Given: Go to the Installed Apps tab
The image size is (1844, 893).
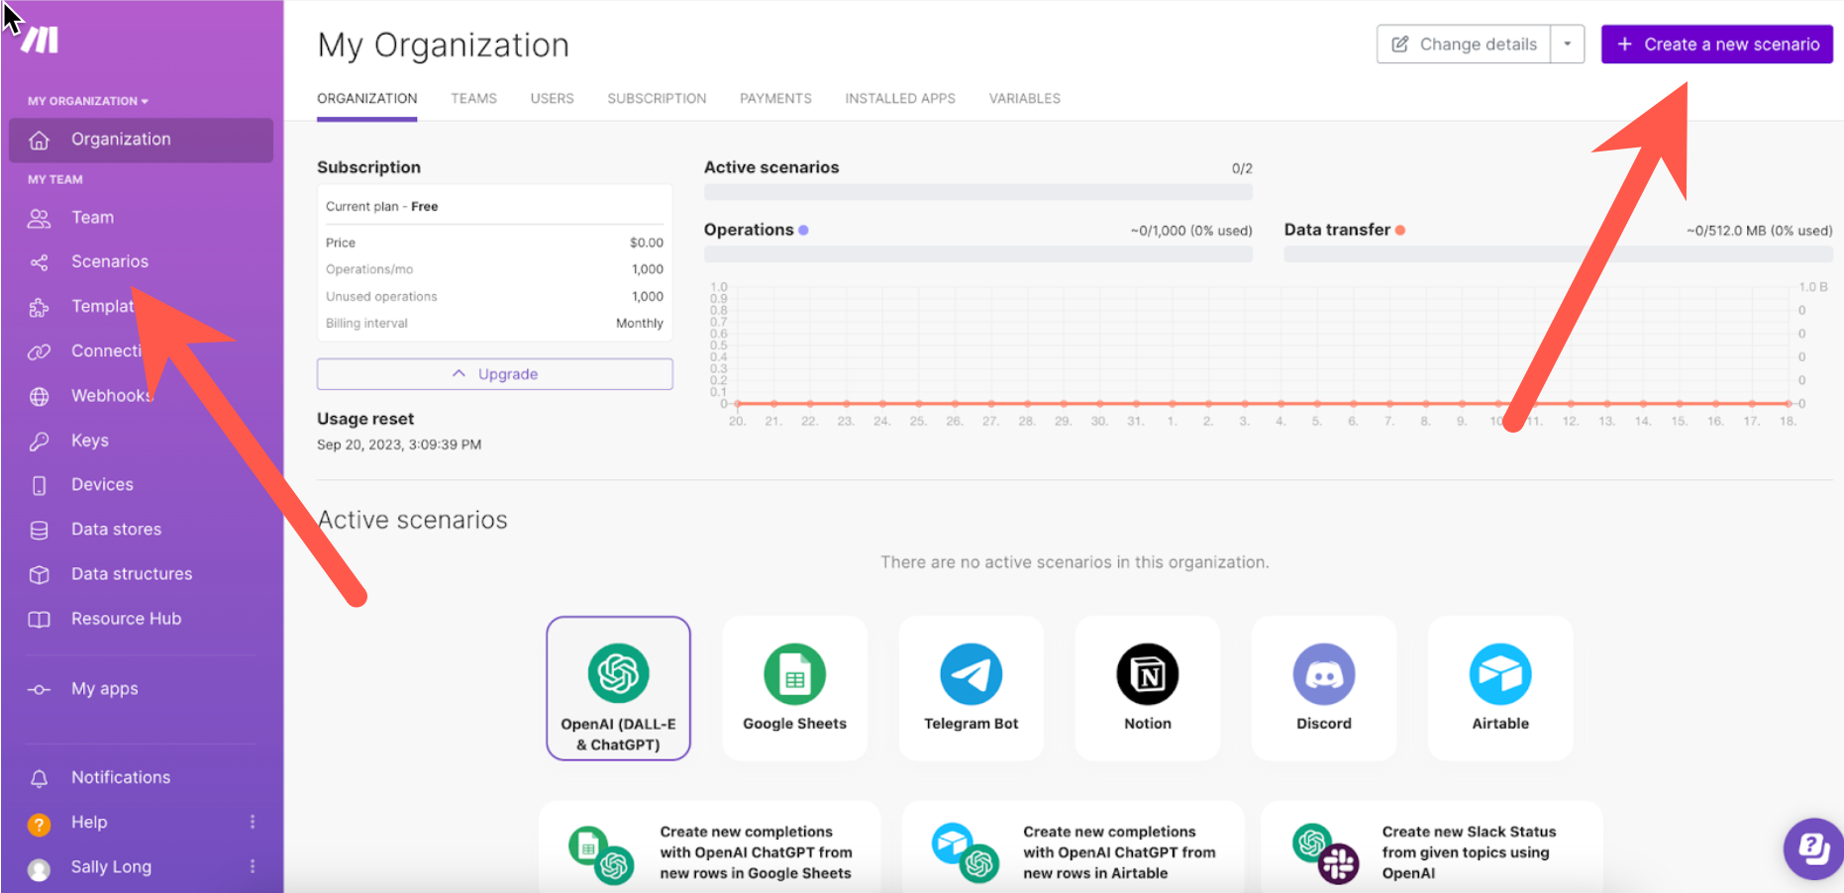Looking at the screenshot, I should click(900, 98).
